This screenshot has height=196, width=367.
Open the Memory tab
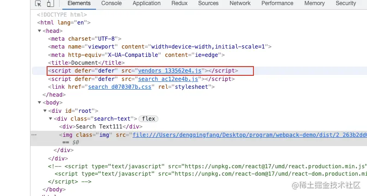click(x=314, y=3)
